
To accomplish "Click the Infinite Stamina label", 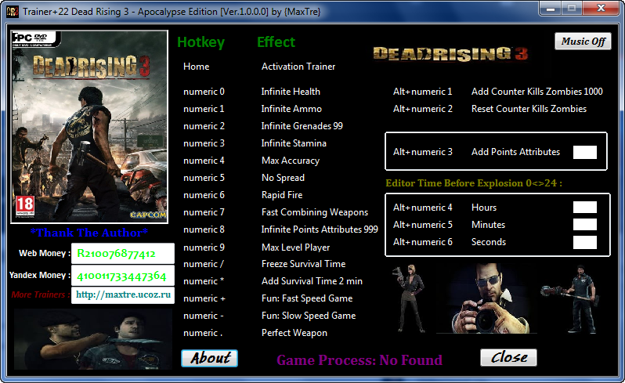I will click(x=294, y=143).
